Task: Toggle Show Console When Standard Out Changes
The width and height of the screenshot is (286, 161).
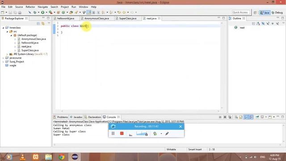Action: pyautogui.click(x=246, y=117)
